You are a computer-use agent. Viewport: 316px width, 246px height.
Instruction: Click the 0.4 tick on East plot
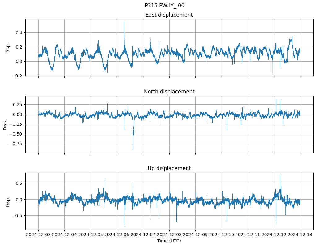pos(19,32)
